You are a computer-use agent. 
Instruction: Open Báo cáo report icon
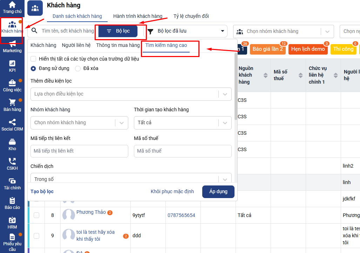[12, 203]
